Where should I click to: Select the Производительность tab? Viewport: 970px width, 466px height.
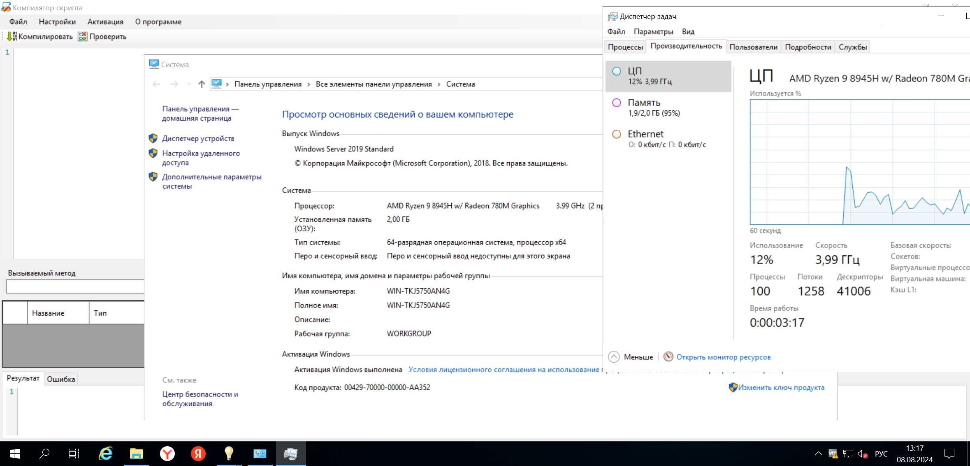(686, 46)
